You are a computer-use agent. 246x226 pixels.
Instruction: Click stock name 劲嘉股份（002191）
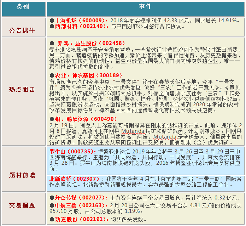pos(80,219)
